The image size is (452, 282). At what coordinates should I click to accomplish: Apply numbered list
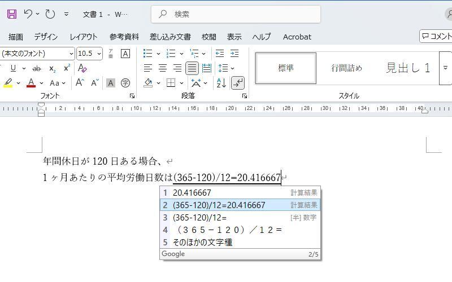click(171, 54)
